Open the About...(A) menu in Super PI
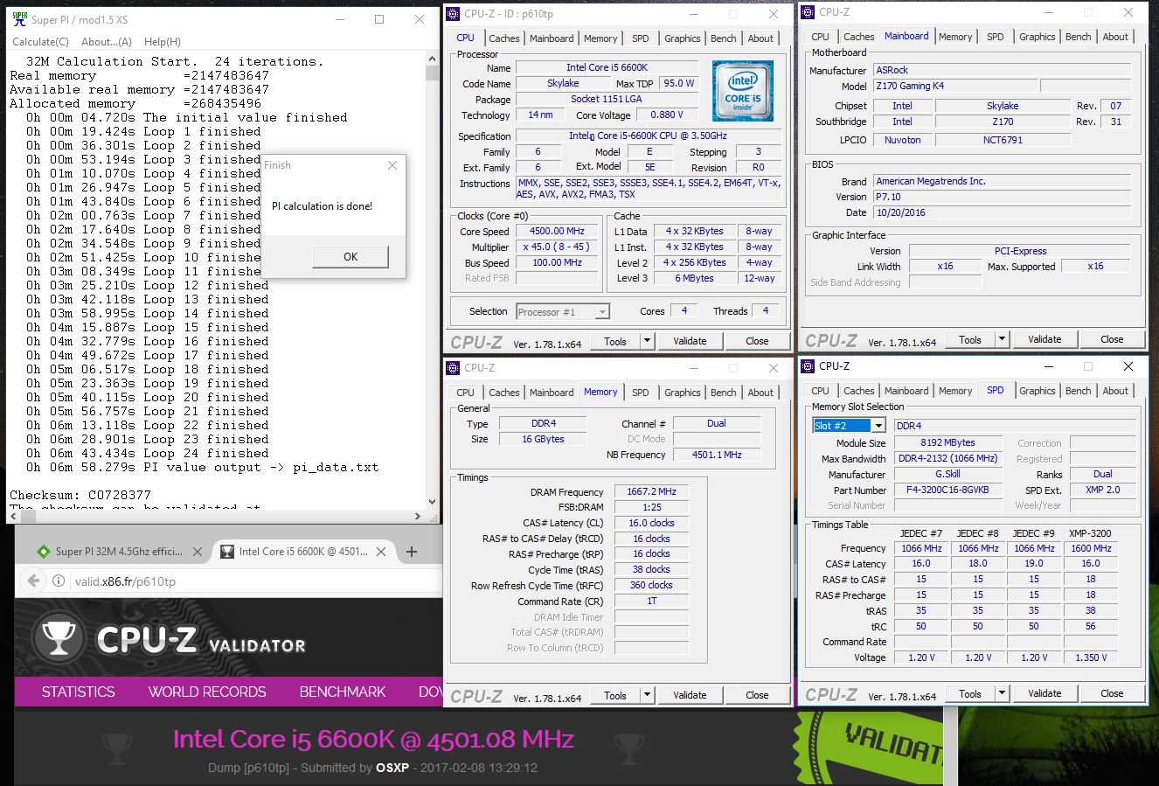The width and height of the screenshot is (1159, 786). tap(106, 41)
